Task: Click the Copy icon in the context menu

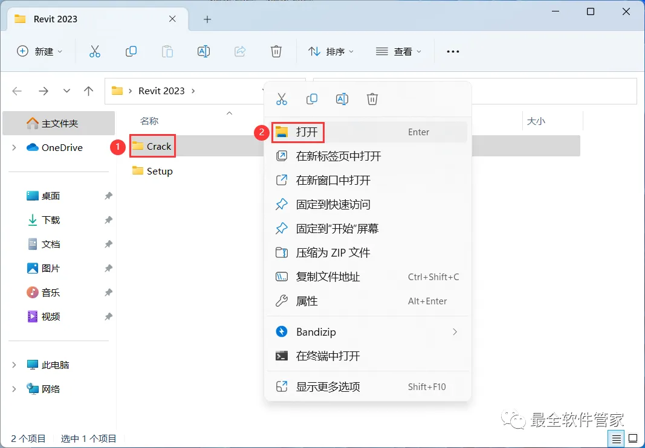Action: [x=312, y=99]
